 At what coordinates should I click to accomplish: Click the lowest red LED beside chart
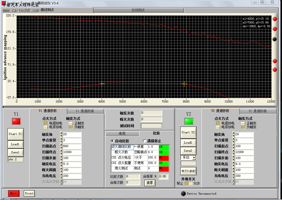click(x=275, y=70)
